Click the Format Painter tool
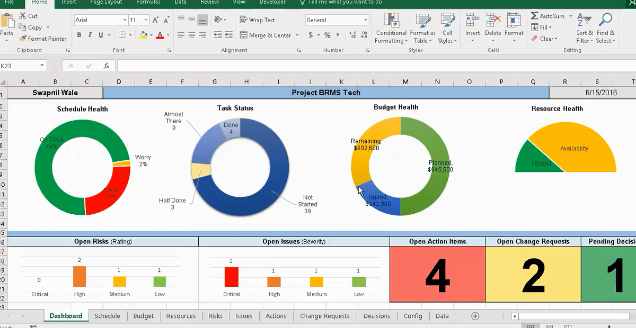 pyautogui.click(x=43, y=39)
